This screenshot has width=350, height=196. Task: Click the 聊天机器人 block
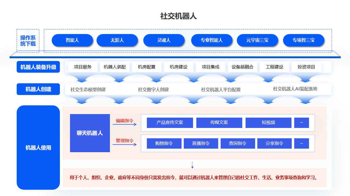[x=90, y=133]
